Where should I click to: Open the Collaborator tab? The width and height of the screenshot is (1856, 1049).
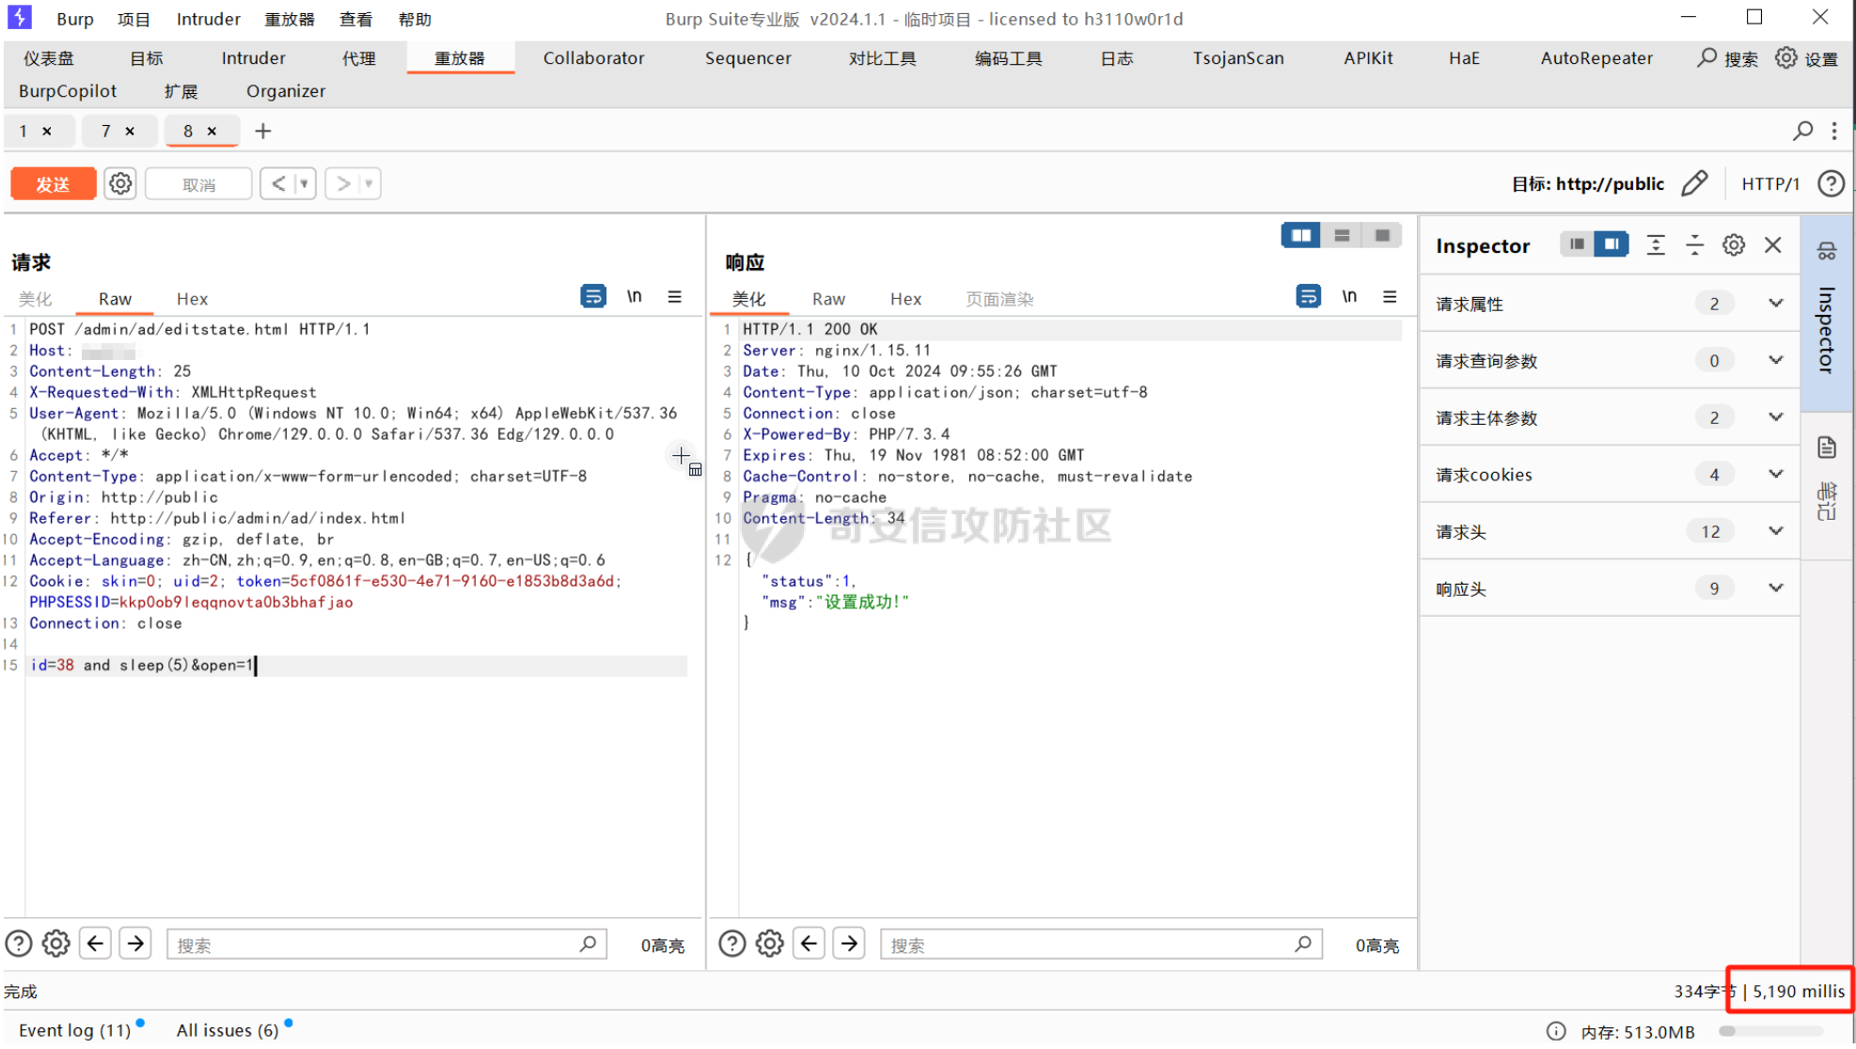[x=593, y=58]
